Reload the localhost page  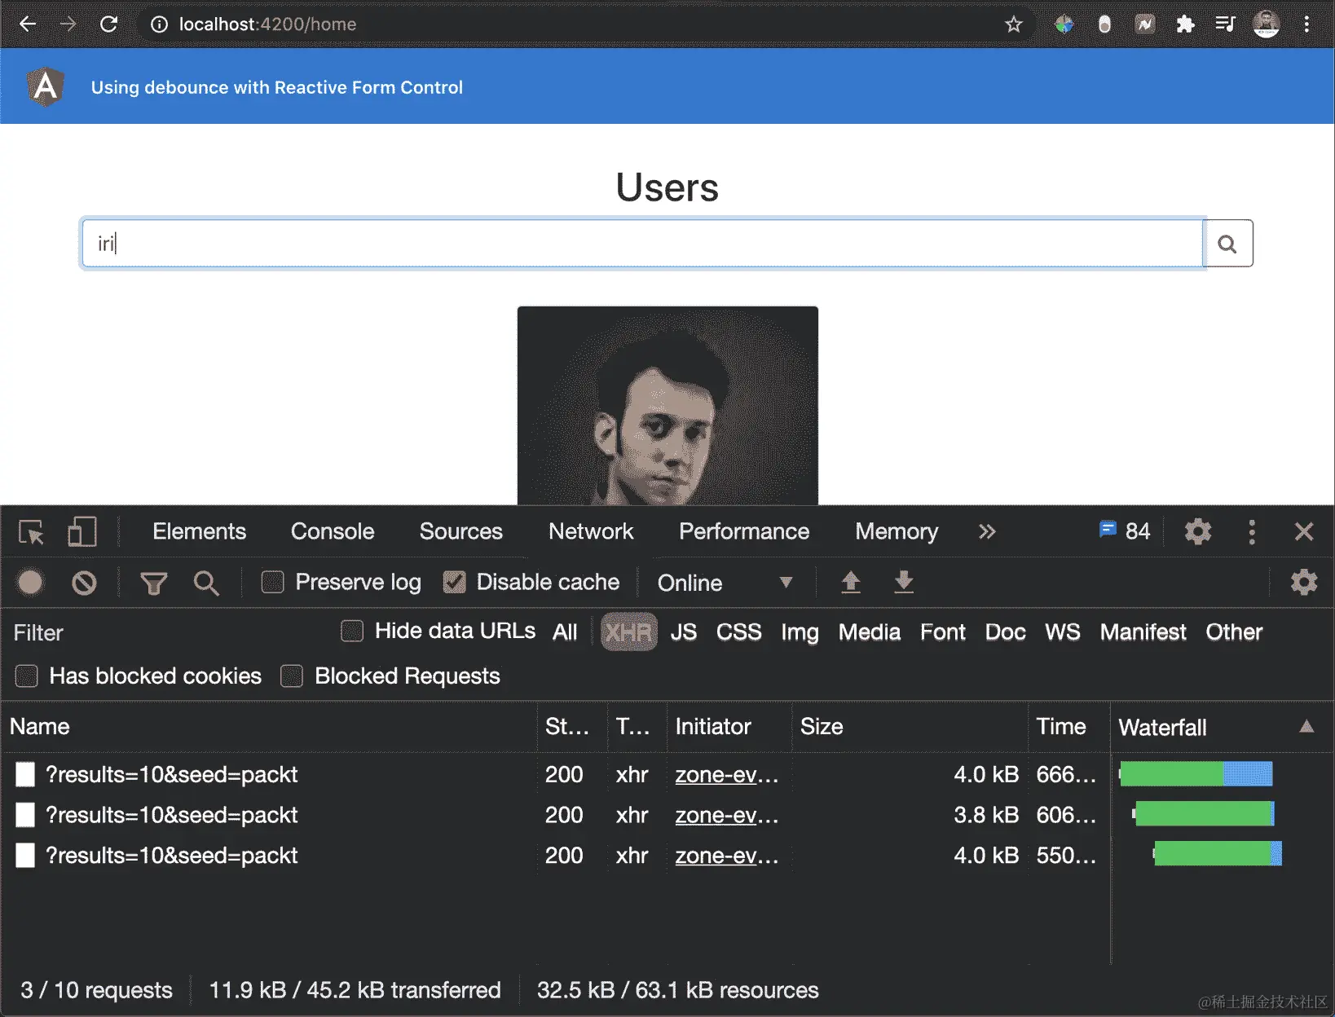108,24
